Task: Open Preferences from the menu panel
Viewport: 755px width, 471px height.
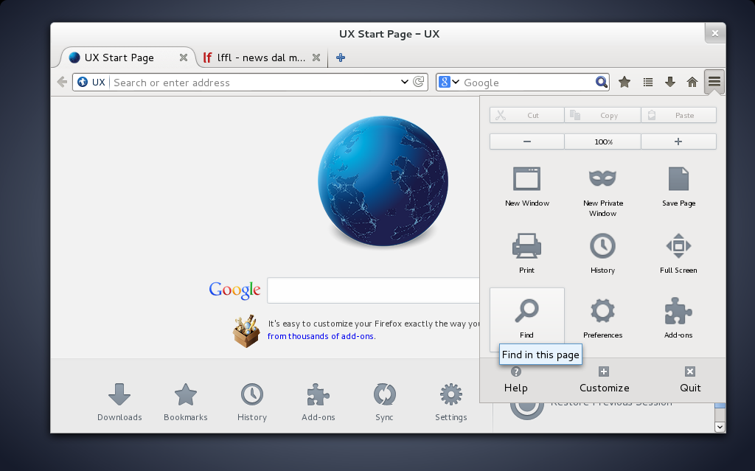Action: pyautogui.click(x=603, y=318)
